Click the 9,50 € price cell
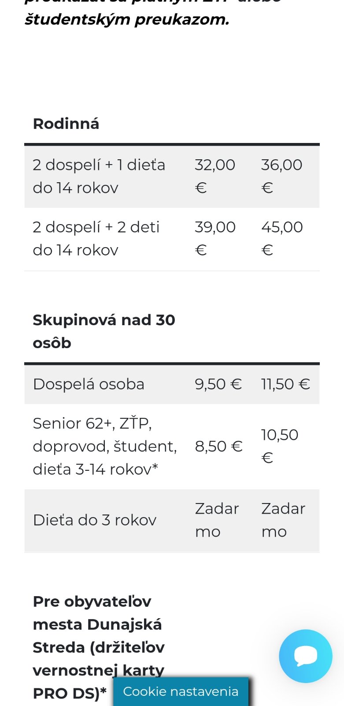This screenshot has width=344, height=706. click(x=218, y=384)
